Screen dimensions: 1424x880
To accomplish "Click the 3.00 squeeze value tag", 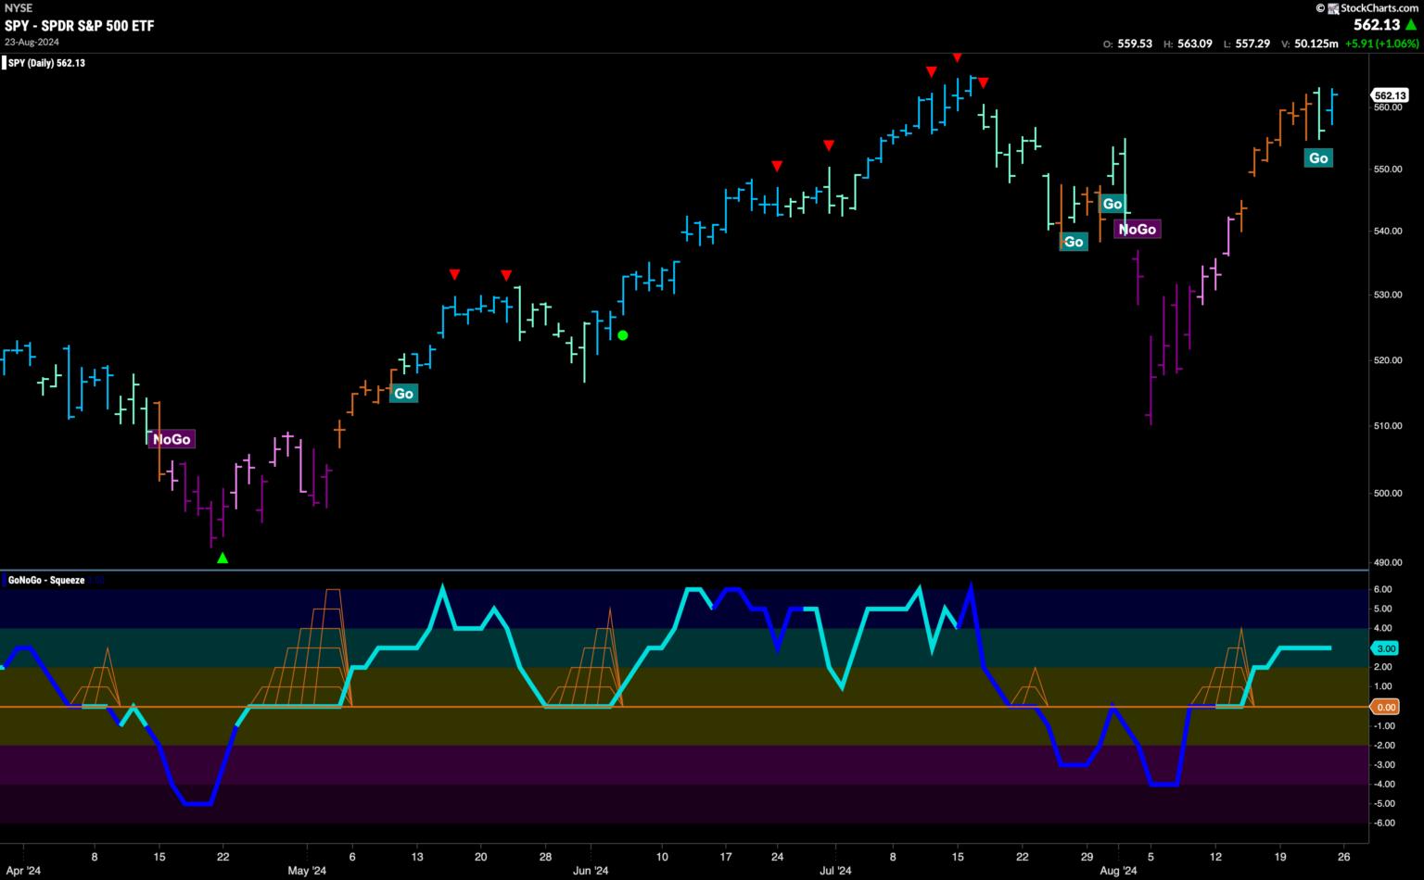I will [x=1385, y=648].
